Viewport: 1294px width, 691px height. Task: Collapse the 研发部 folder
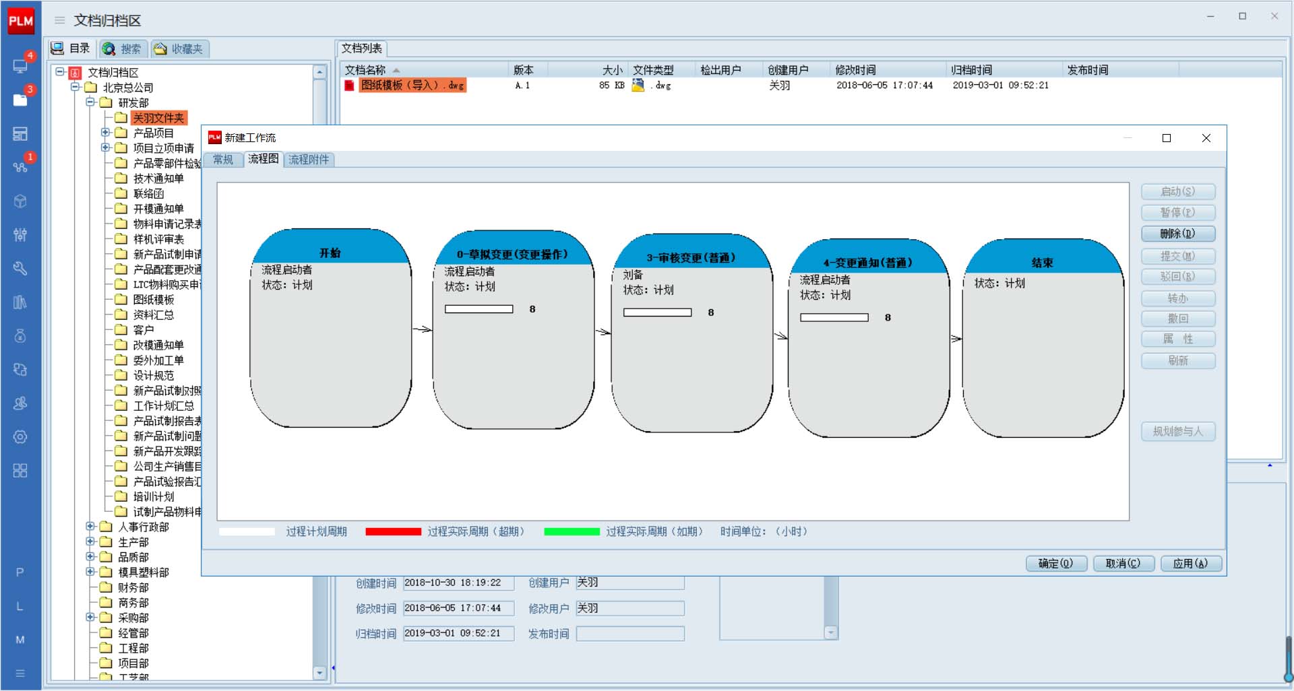90,102
